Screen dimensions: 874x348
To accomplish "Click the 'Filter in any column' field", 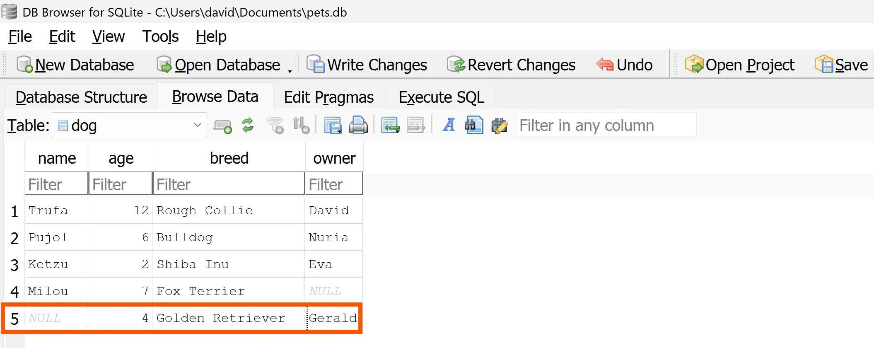I will (x=606, y=125).
